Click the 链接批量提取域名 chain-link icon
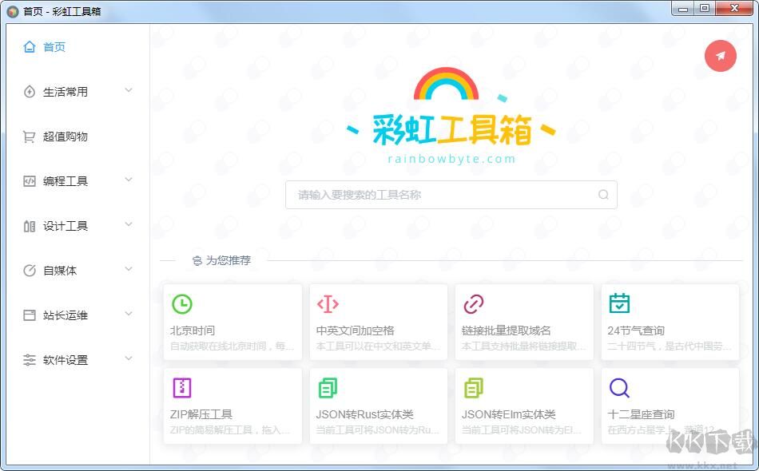This screenshot has height=471, width=759. [x=474, y=303]
